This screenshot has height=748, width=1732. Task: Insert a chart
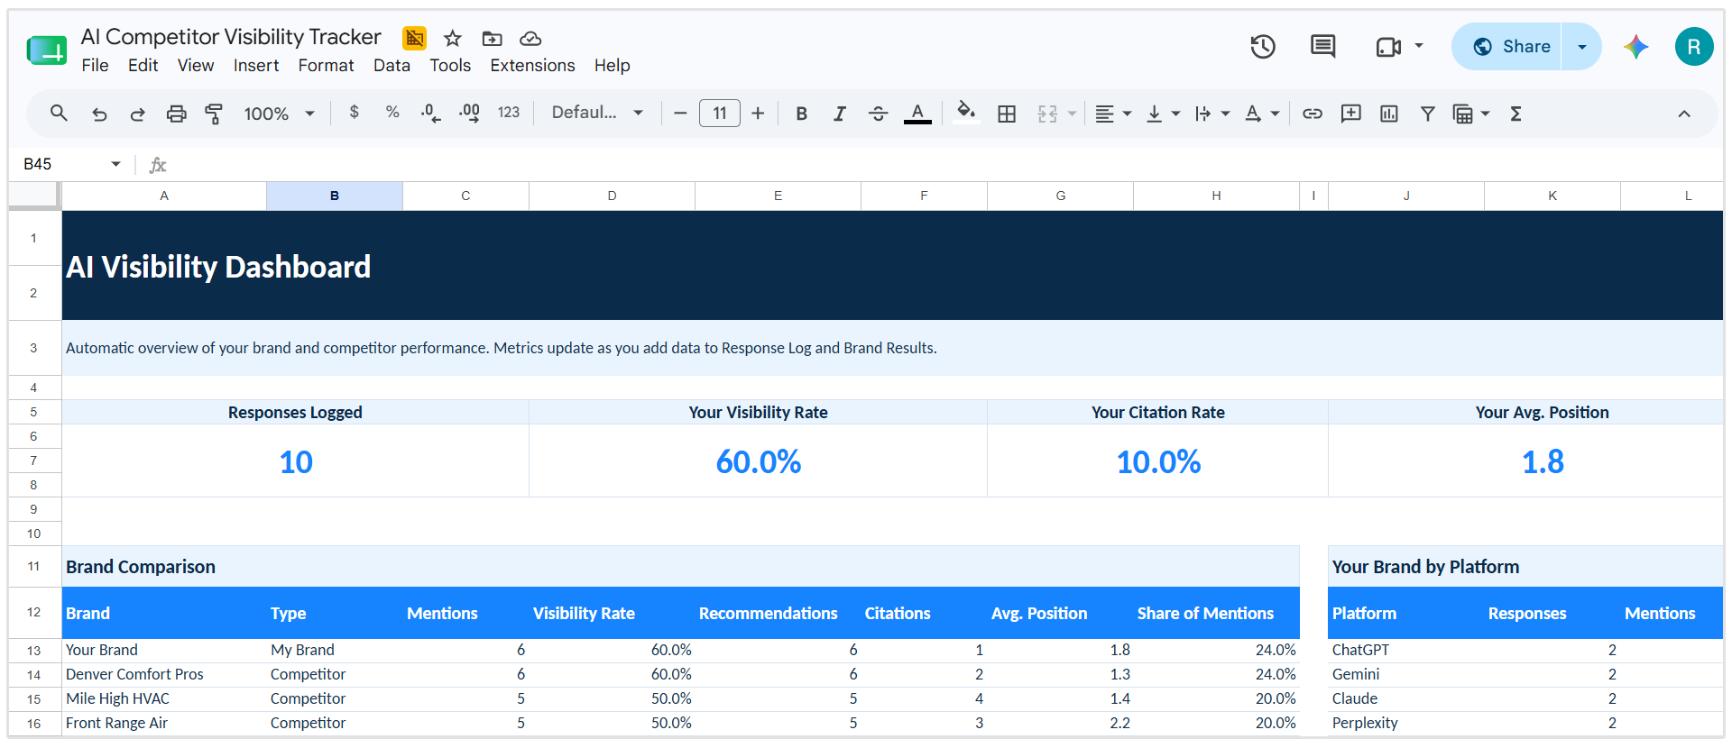click(1389, 114)
